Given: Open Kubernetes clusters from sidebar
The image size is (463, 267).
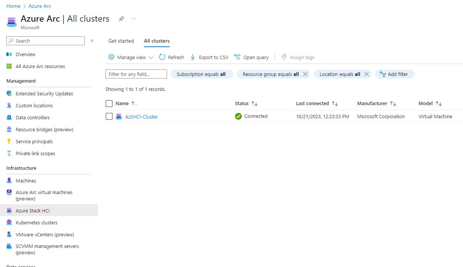Looking at the screenshot, I should 36,222.
